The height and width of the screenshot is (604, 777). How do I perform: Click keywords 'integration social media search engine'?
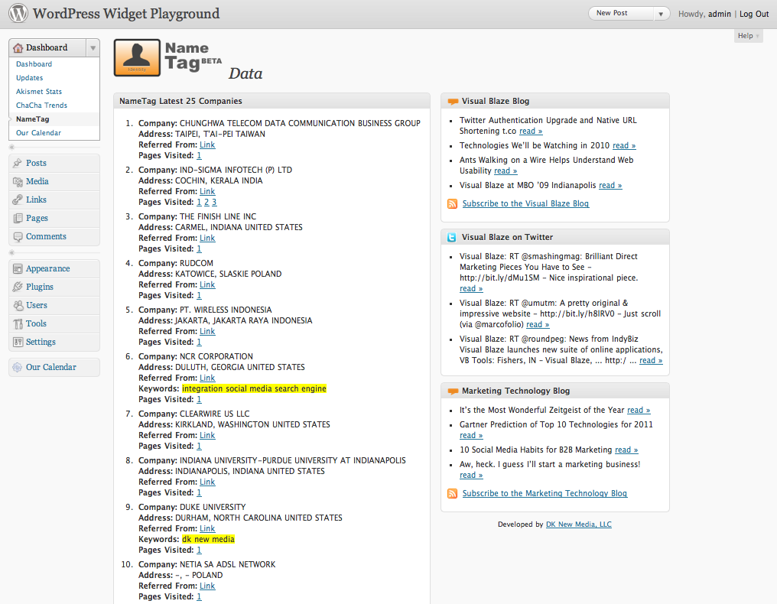254,388
